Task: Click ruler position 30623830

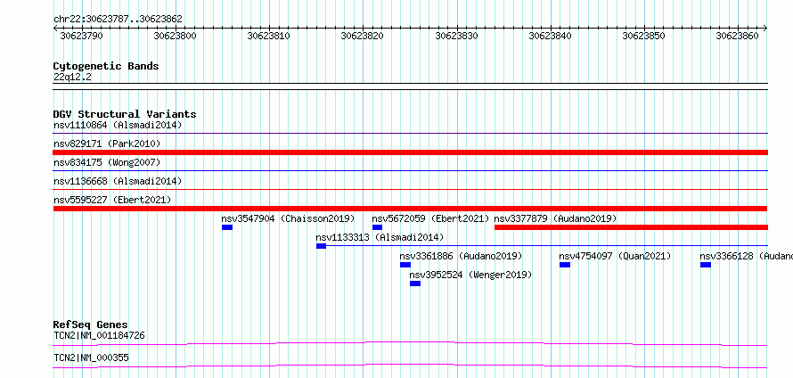Action: 457,36
